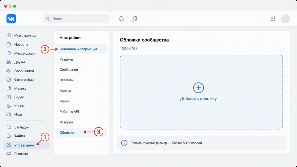Viewport: 297px width, 167px height.
Task: Click the magnifier icon in search
Action: [x=48, y=19]
